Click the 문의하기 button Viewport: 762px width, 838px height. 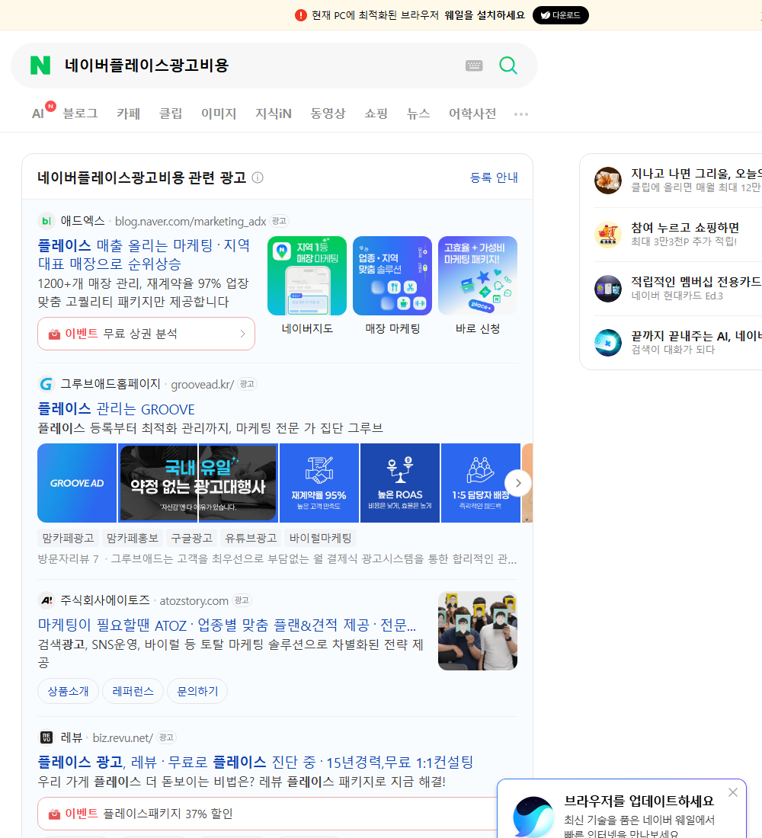197,691
